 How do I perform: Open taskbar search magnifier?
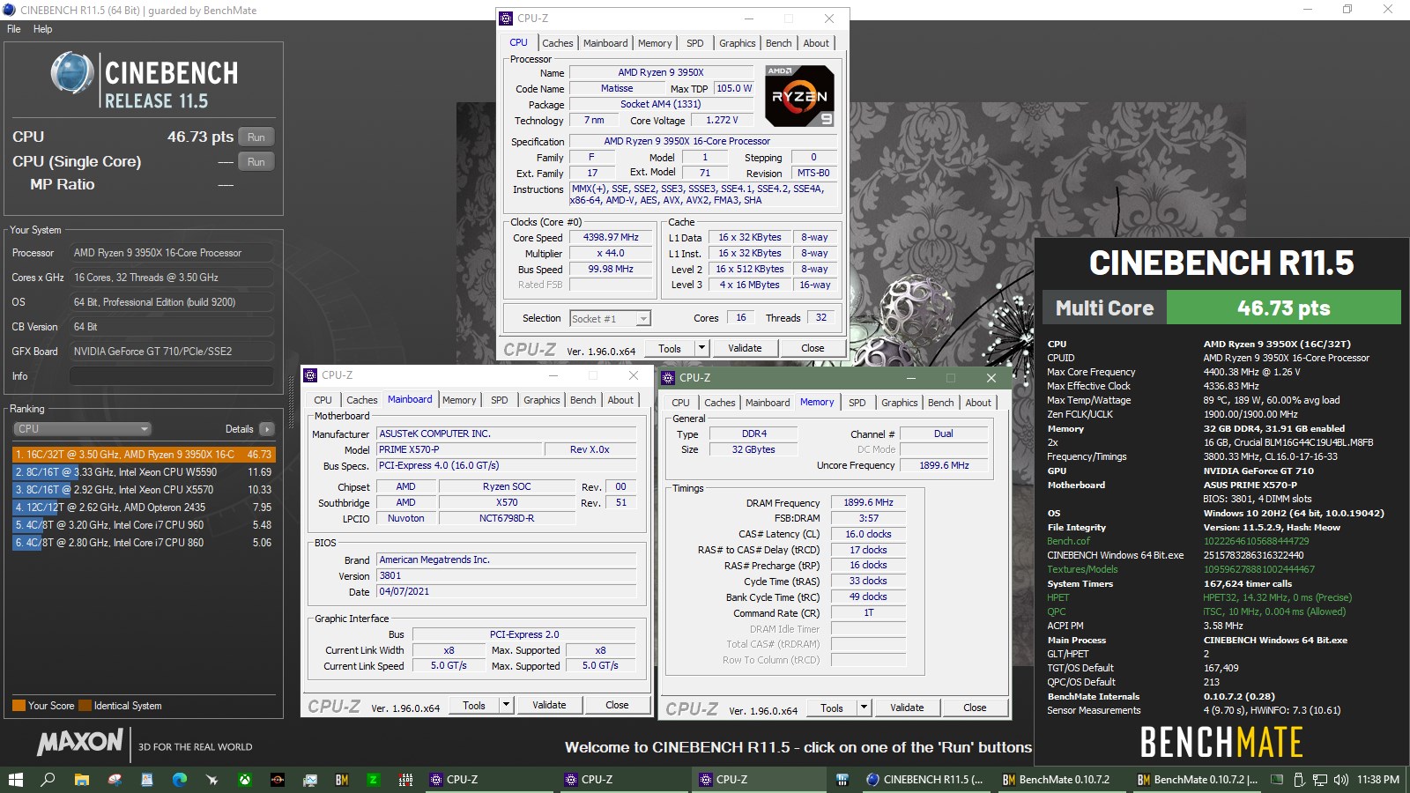pyautogui.click(x=48, y=780)
